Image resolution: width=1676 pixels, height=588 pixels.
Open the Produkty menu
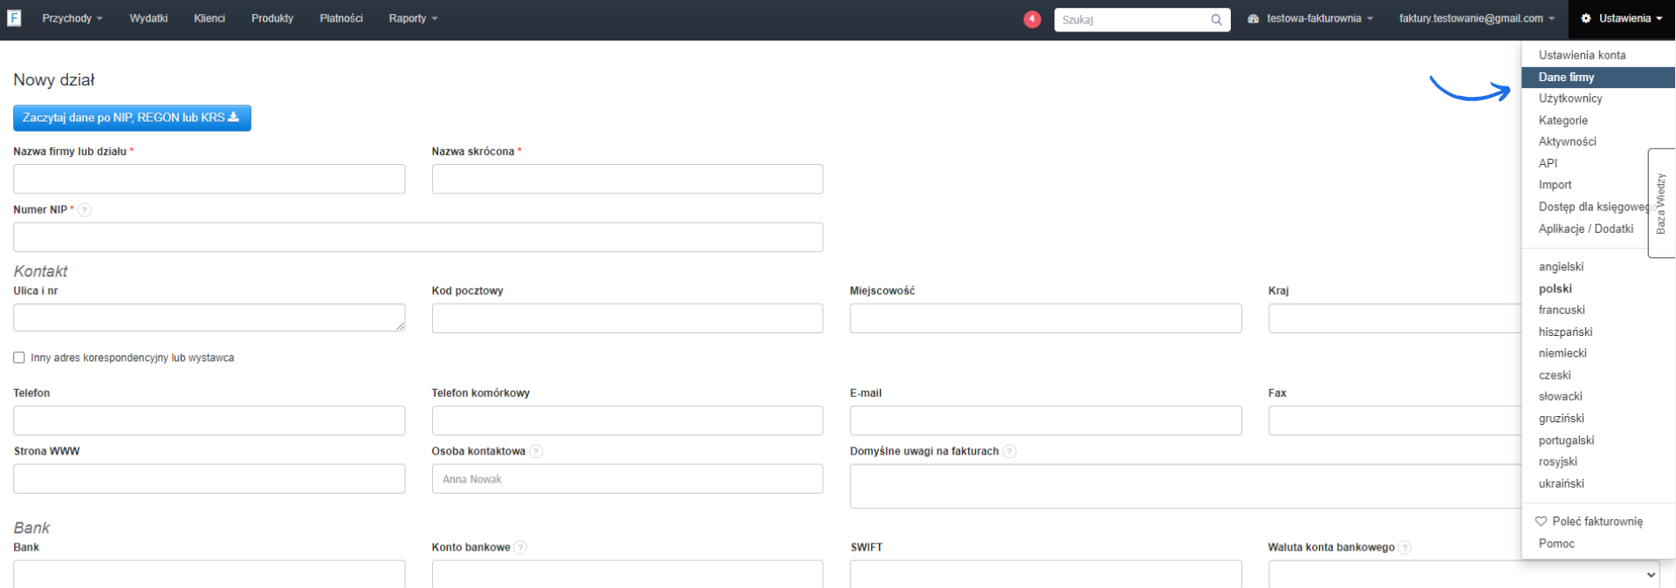(272, 18)
